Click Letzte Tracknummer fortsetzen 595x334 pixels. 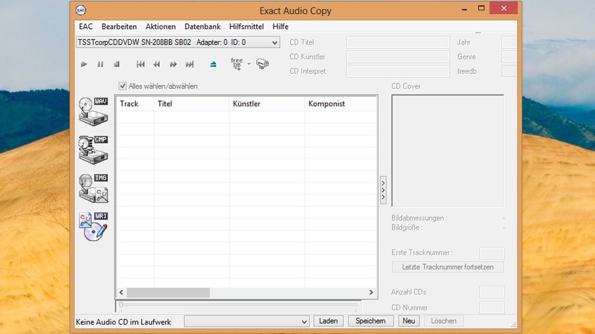click(x=447, y=267)
